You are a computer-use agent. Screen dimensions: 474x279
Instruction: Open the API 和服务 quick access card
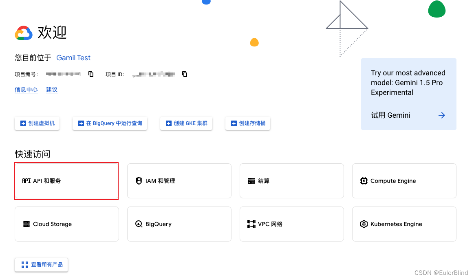click(x=66, y=181)
